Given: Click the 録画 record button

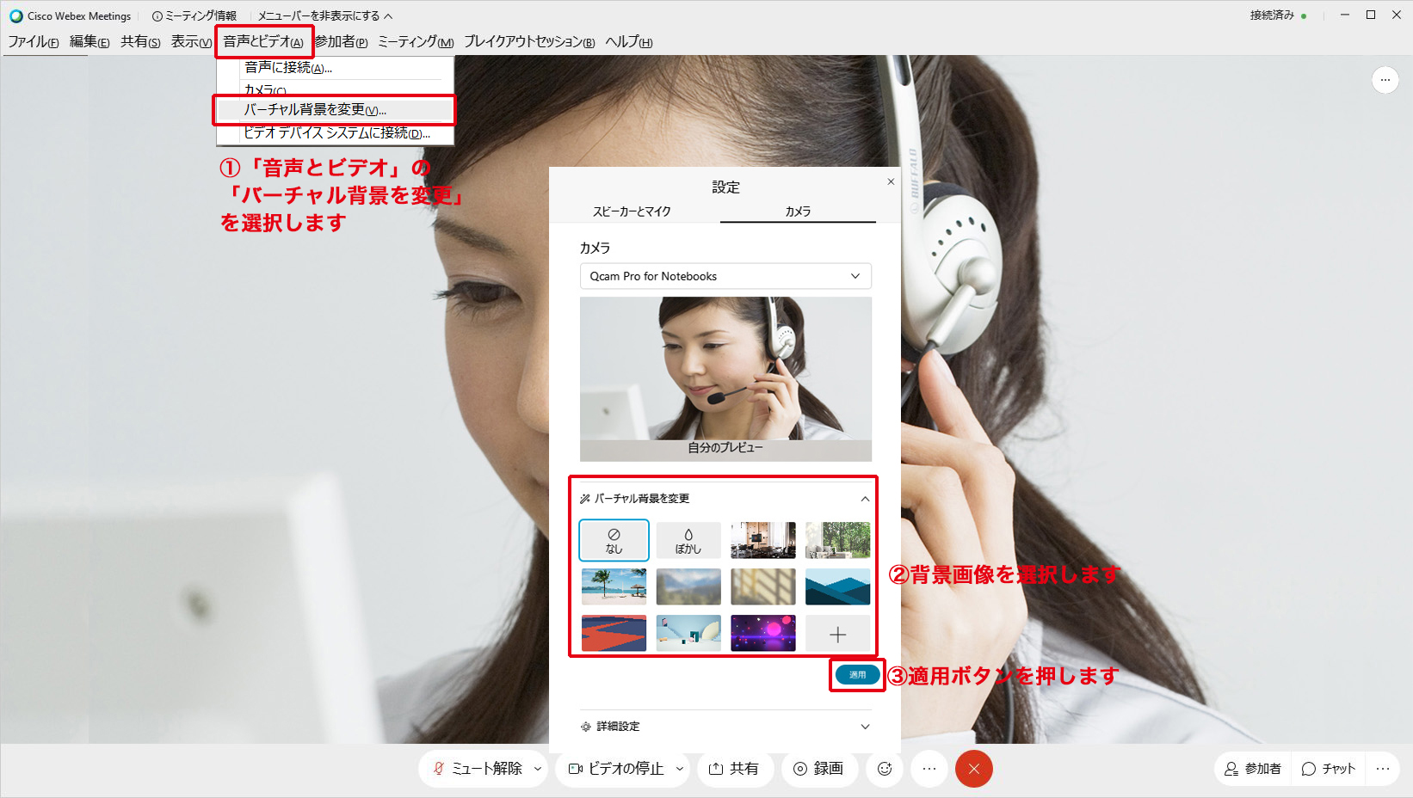Looking at the screenshot, I should coord(819,769).
